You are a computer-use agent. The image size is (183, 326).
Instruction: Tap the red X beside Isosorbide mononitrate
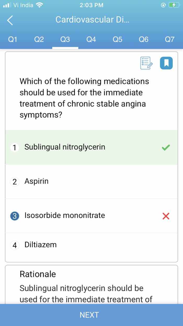click(166, 216)
